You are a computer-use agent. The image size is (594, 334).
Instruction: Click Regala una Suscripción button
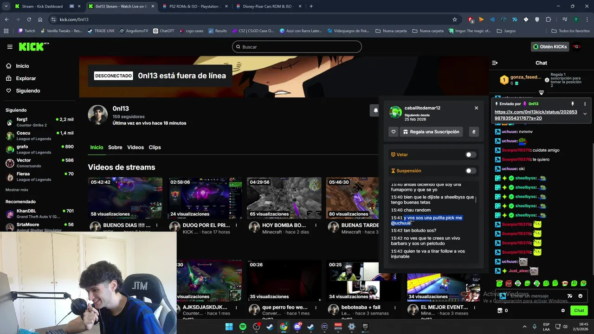click(x=432, y=132)
